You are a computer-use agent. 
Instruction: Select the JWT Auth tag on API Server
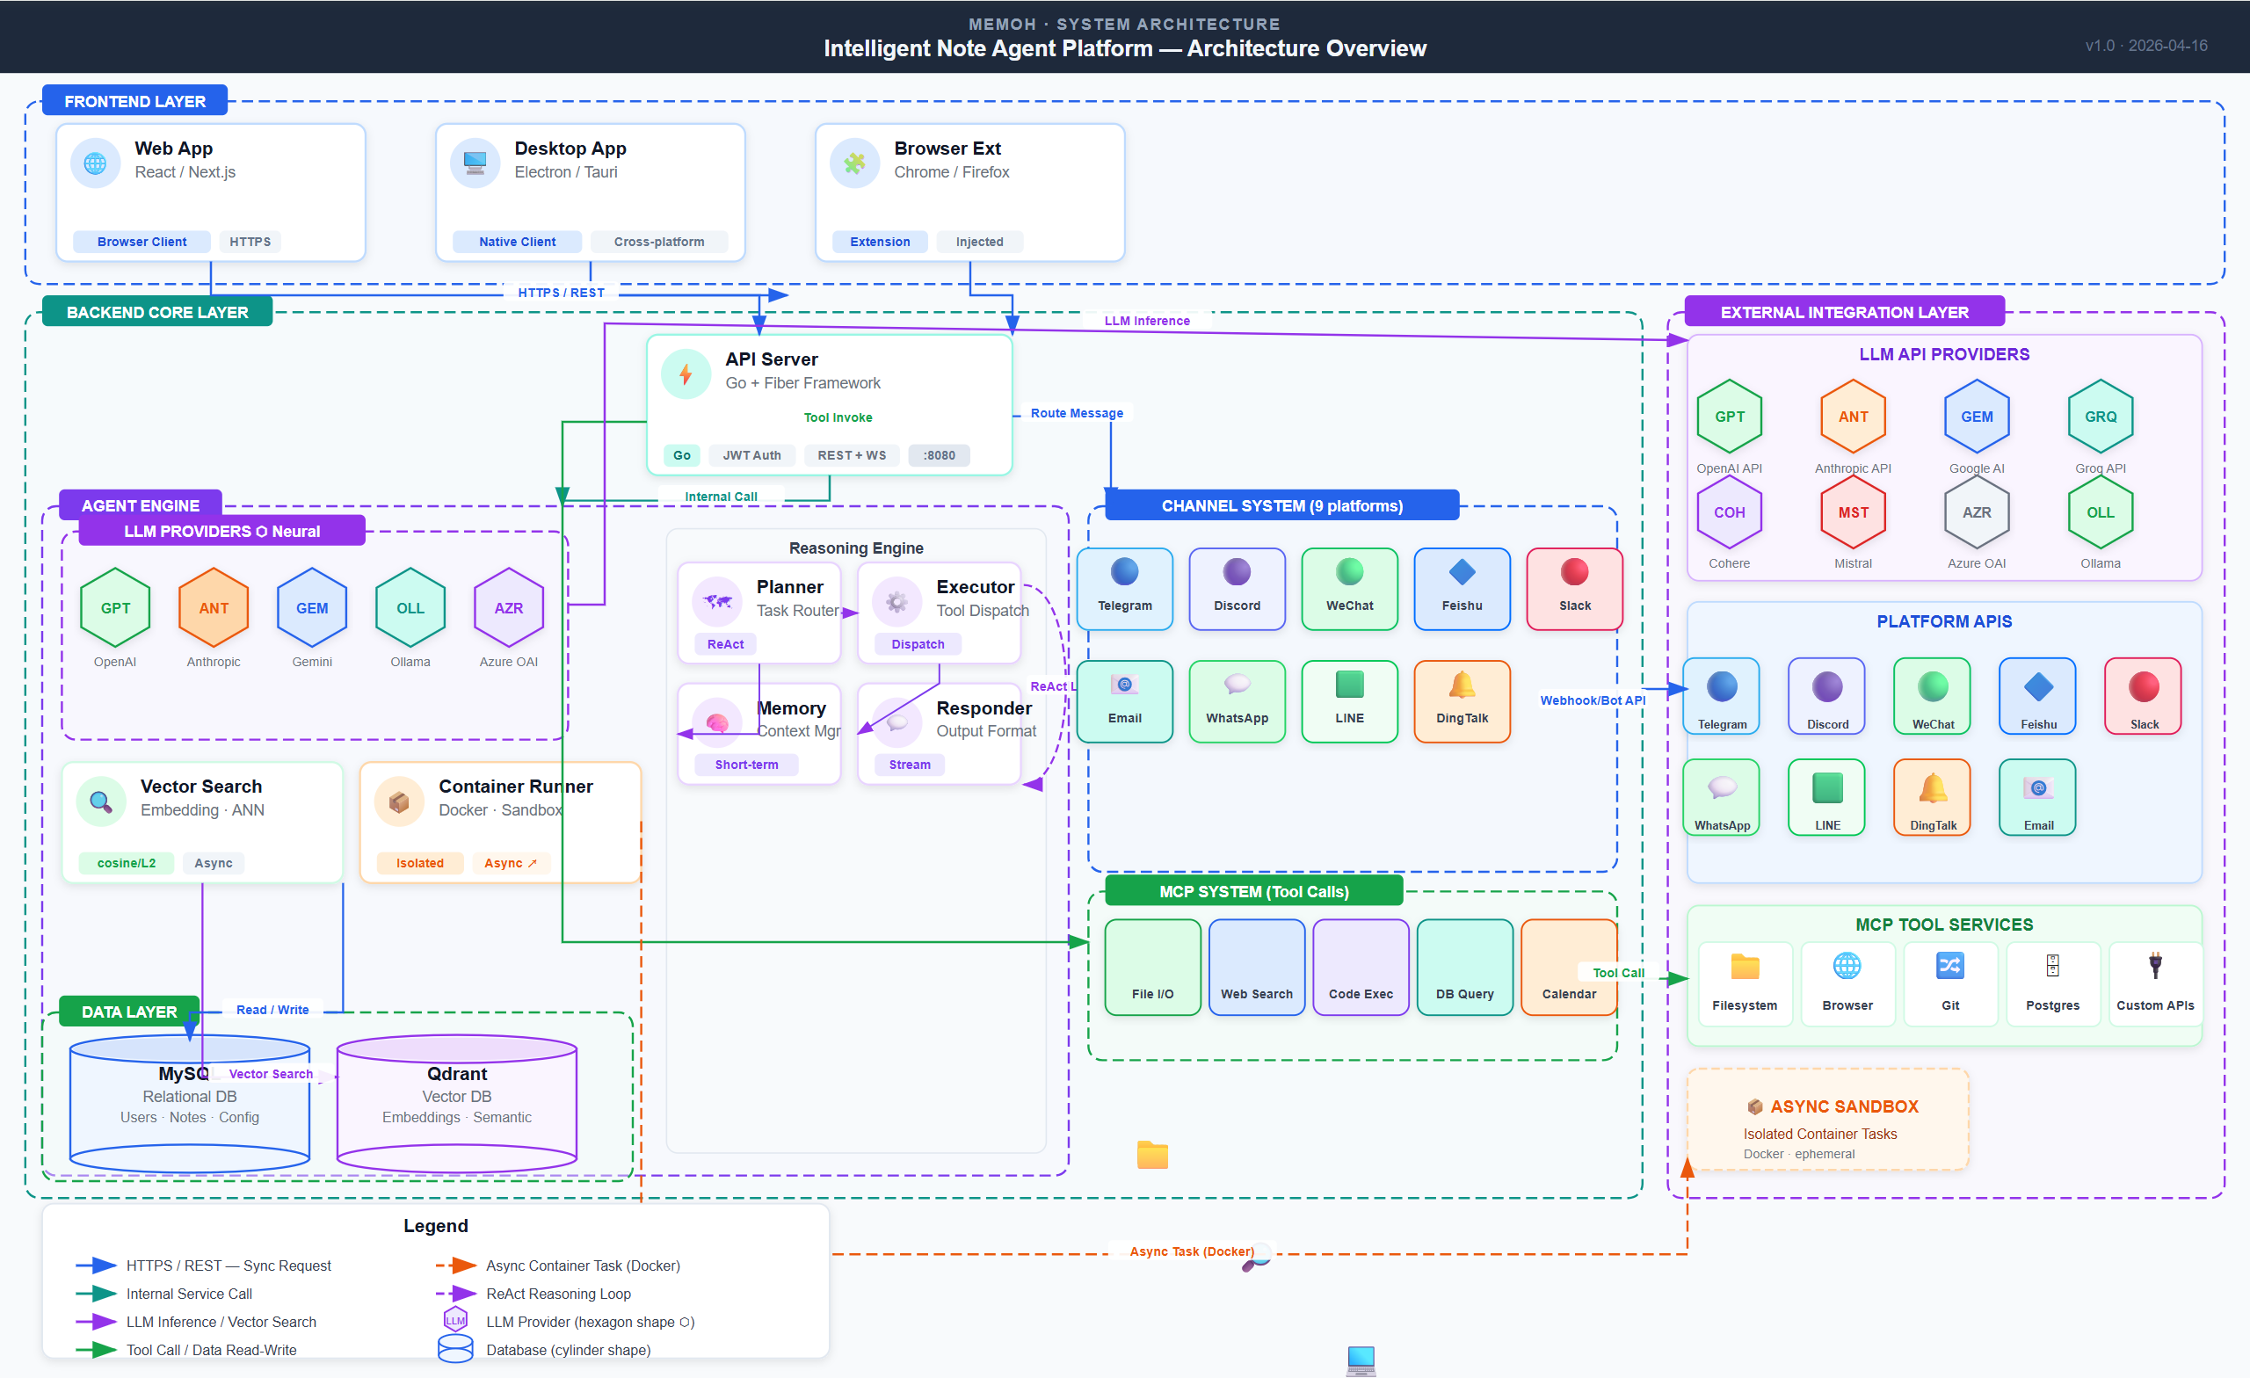pyautogui.click(x=751, y=456)
